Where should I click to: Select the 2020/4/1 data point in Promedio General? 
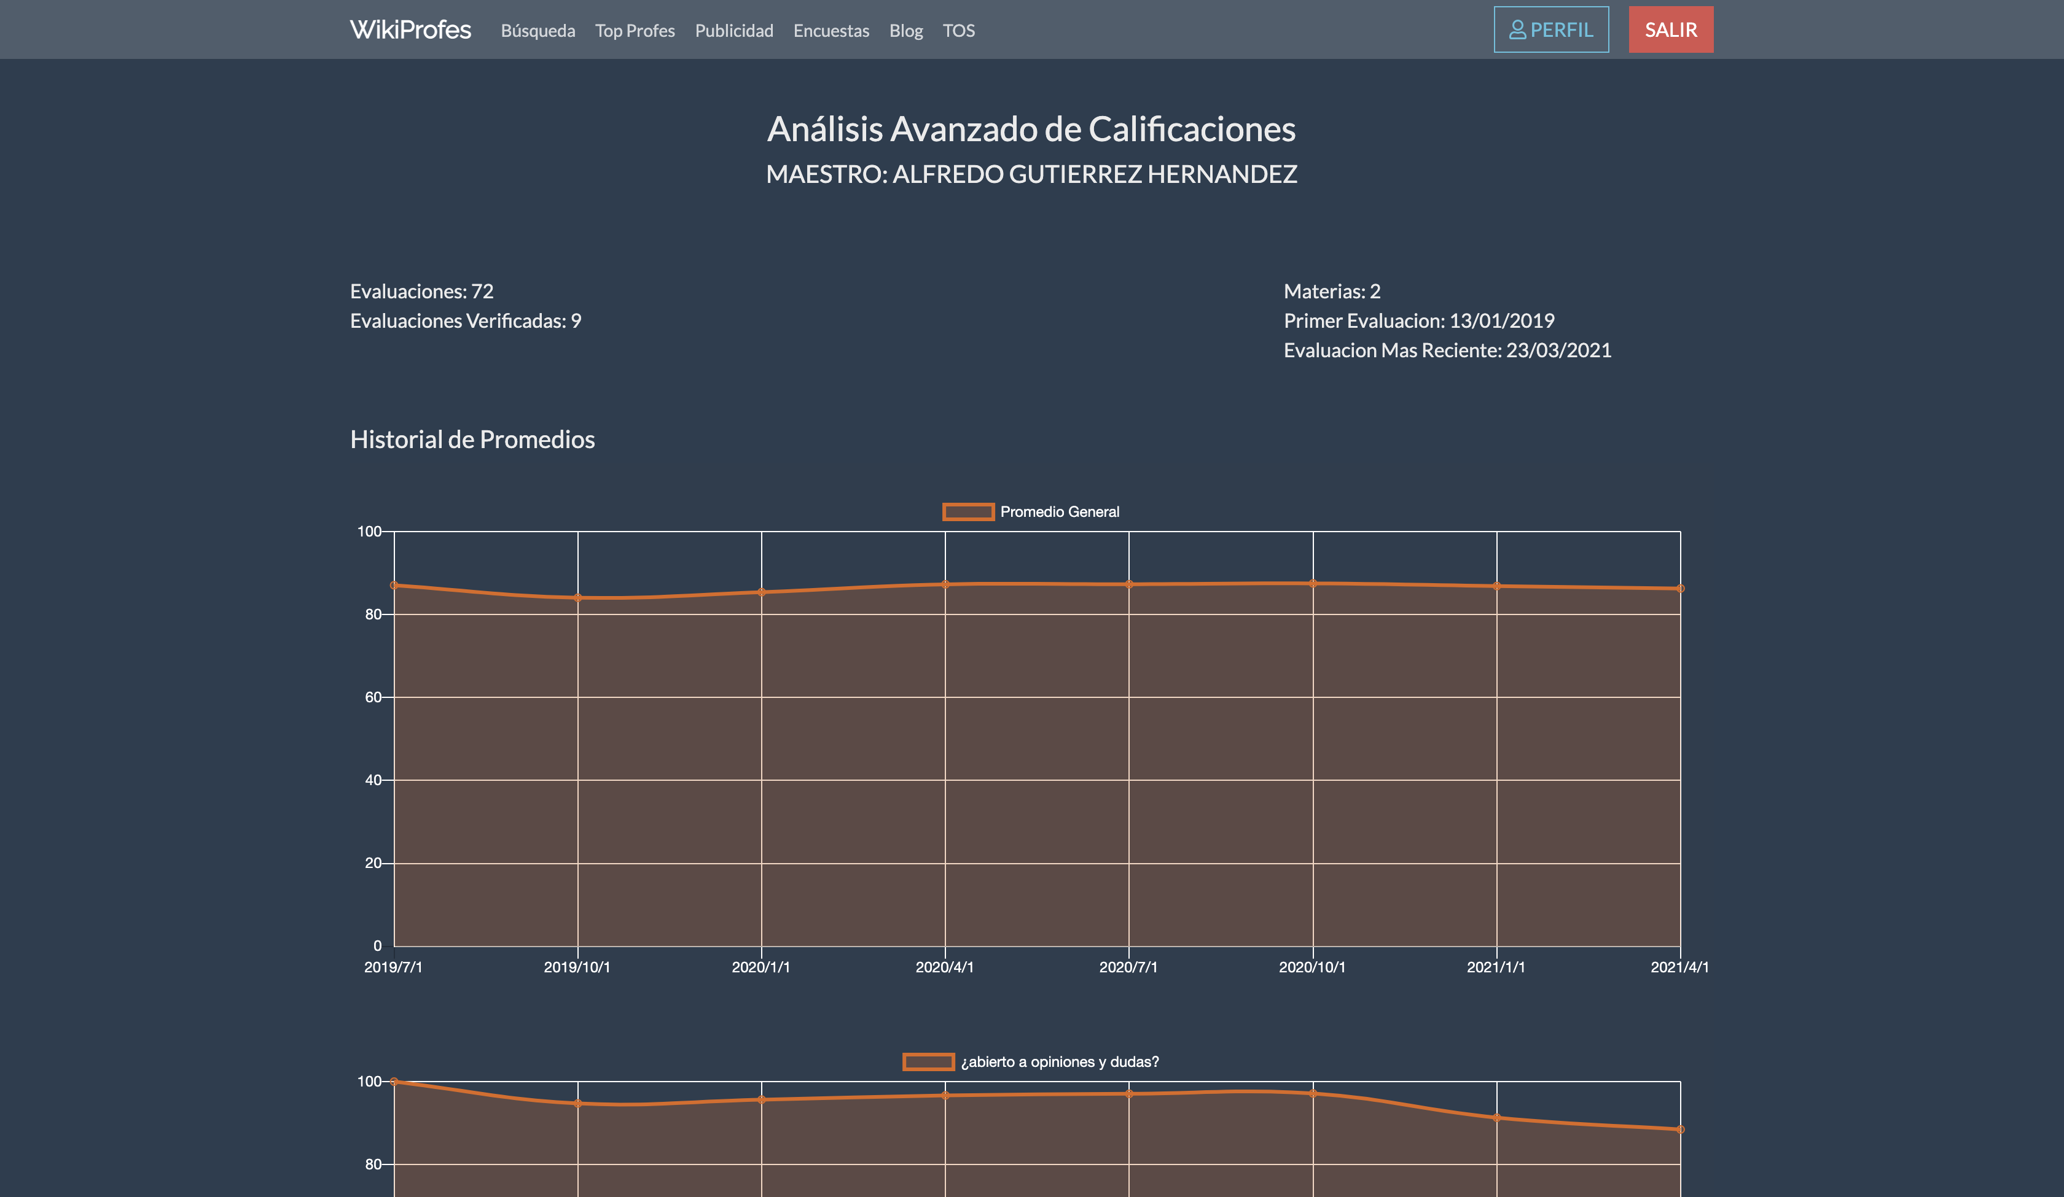pyautogui.click(x=945, y=584)
